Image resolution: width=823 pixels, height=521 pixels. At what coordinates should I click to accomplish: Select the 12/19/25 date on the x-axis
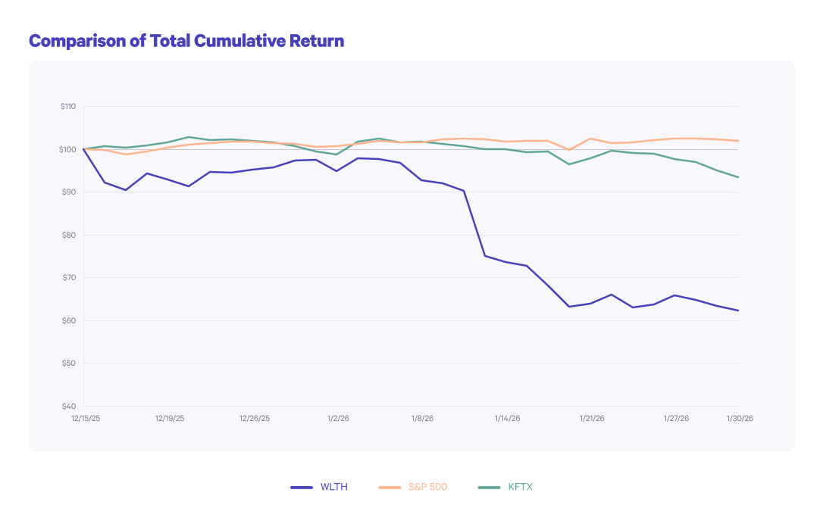[170, 418]
